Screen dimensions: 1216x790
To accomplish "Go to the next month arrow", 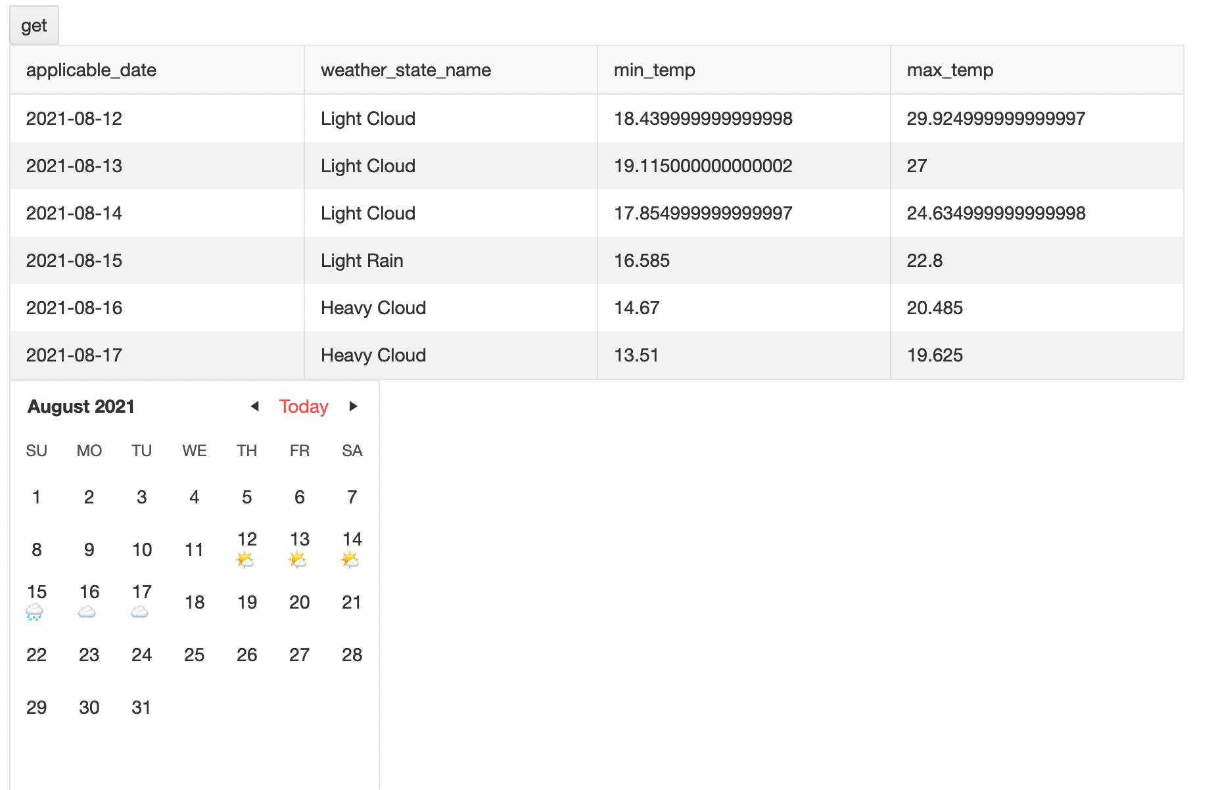I will coord(353,406).
